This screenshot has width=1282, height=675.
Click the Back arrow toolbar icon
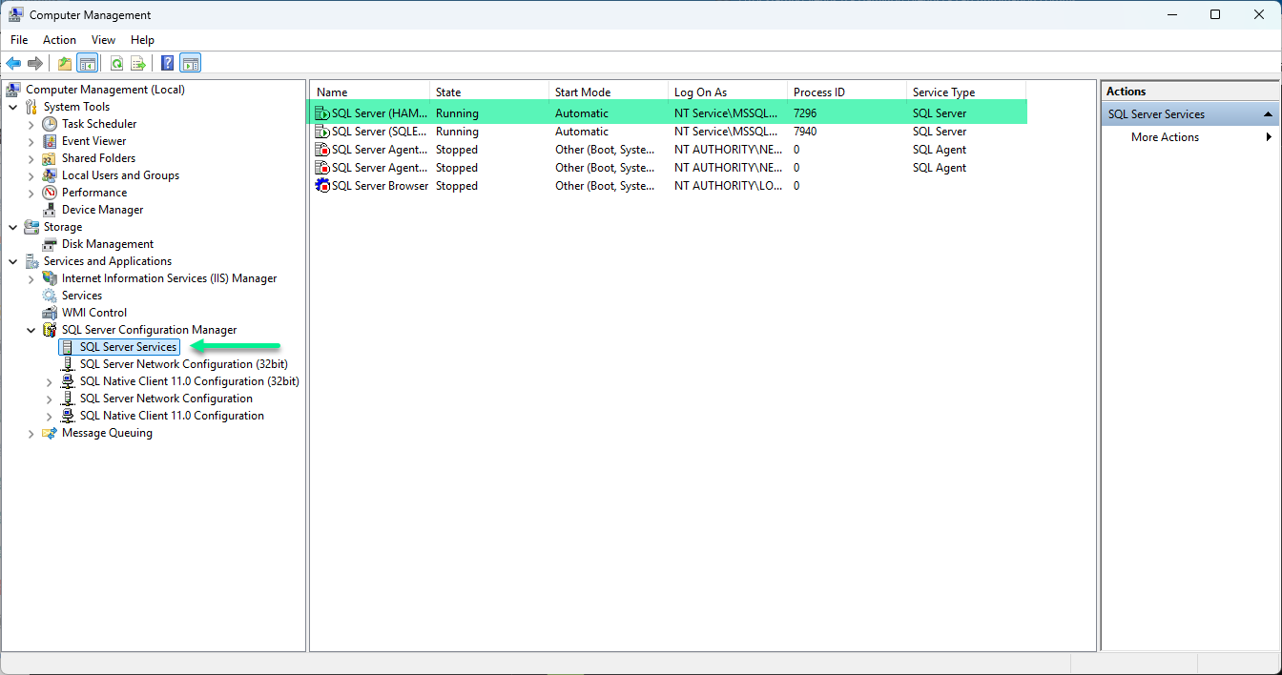13,64
